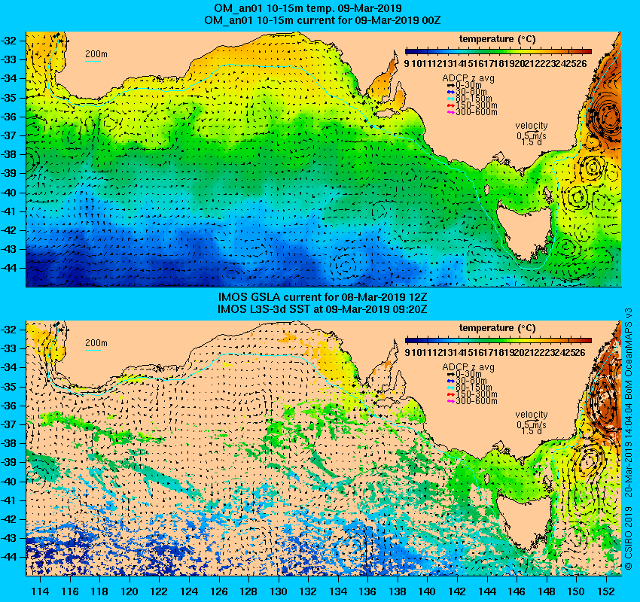640x602 pixels.
Task: Click latitude label -36 on bottom panel
Action: click(x=8, y=406)
